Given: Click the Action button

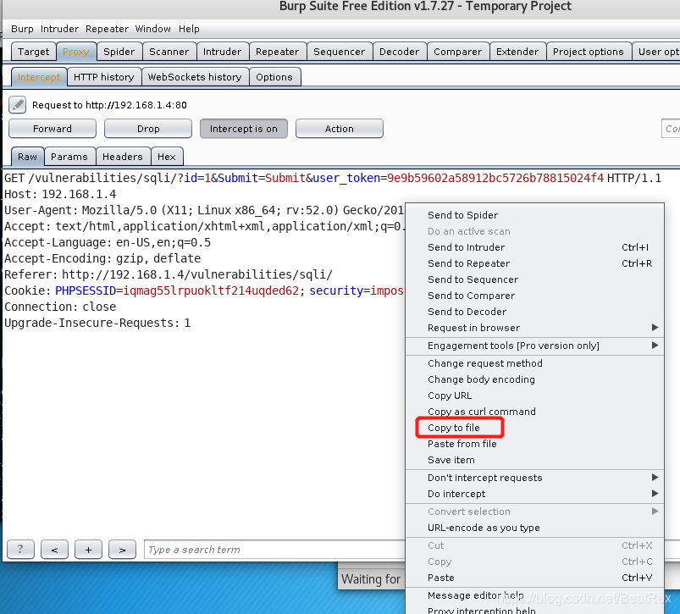Looking at the screenshot, I should coord(339,129).
